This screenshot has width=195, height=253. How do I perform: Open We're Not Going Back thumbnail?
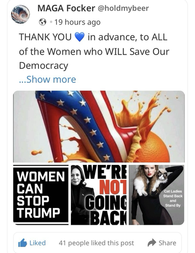point(99,195)
